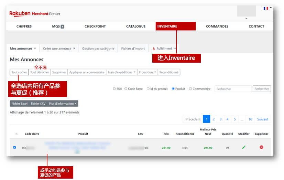Sort by Produit column header
The image size is (284, 180).
(83, 134)
